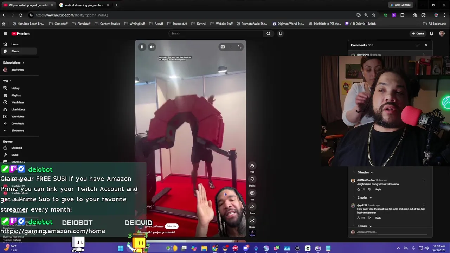Bookmark this page with the star
The width and height of the screenshot is (450, 253).
click(373, 15)
